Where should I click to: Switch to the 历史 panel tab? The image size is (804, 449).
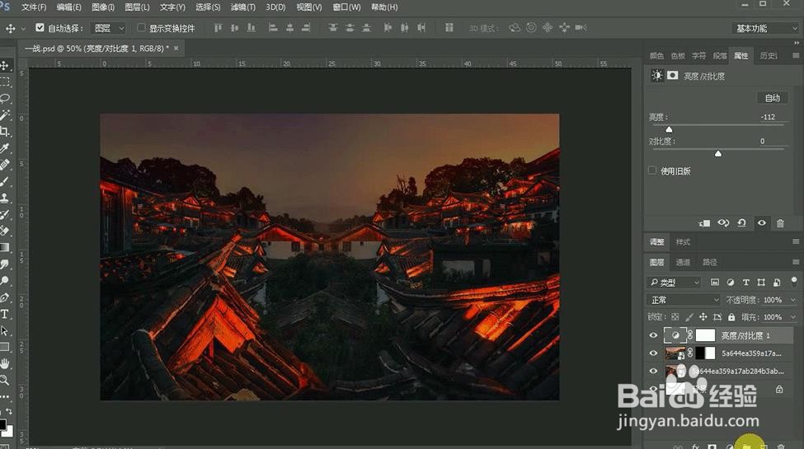[768, 55]
